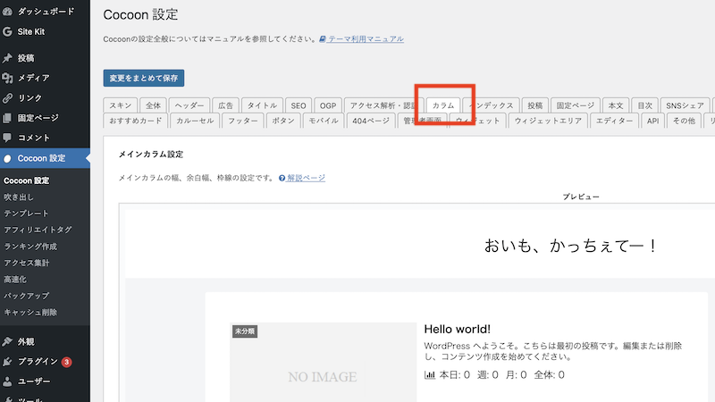Click the Cocoon 設定 circle icon

coord(7,159)
